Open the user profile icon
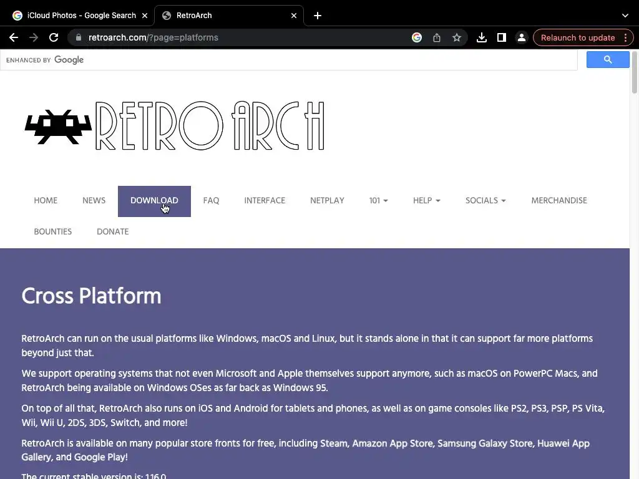This screenshot has width=639, height=479. click(x=521, y=37)
